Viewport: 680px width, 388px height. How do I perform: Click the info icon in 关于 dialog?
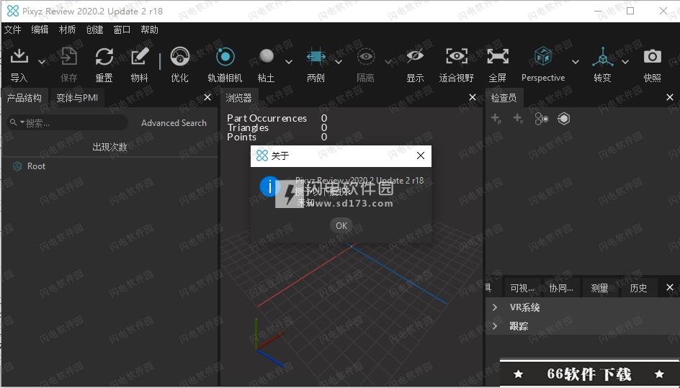coord(269,187)
